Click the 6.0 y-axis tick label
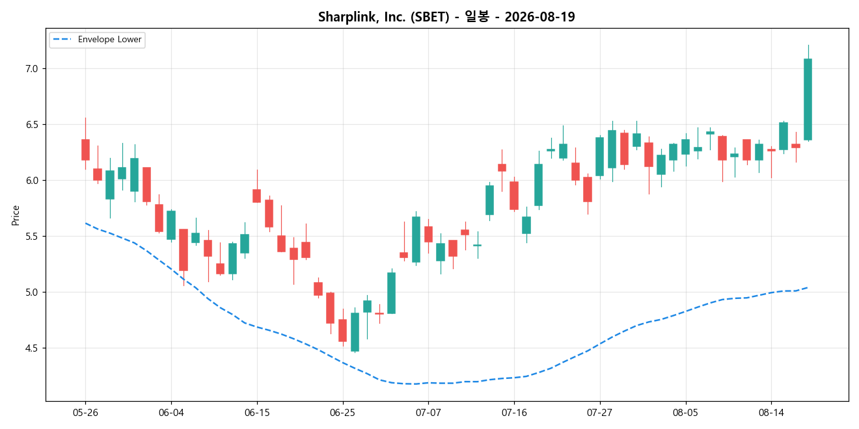This screenshot has width=859, height=429. (33, 181)
